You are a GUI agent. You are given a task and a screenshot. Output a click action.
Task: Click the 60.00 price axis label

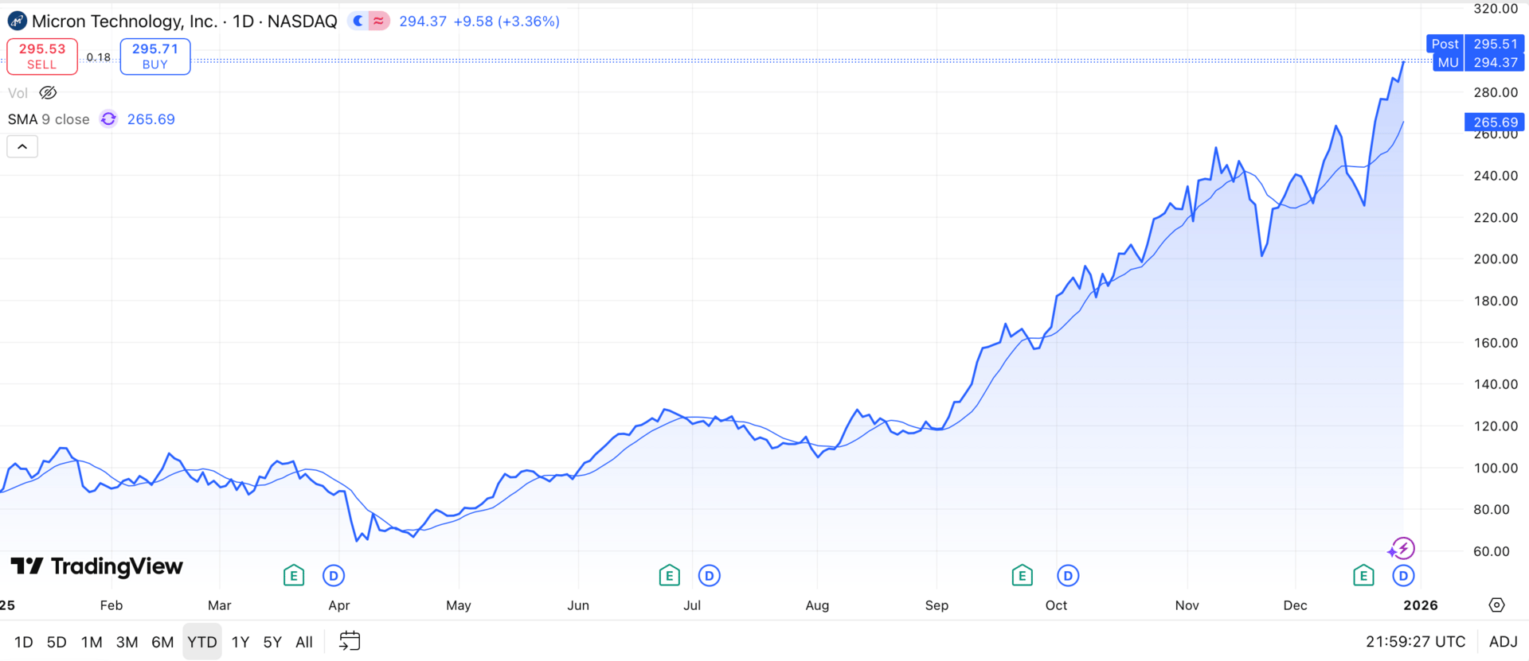pyautogui.click(x=1492, y=551)
